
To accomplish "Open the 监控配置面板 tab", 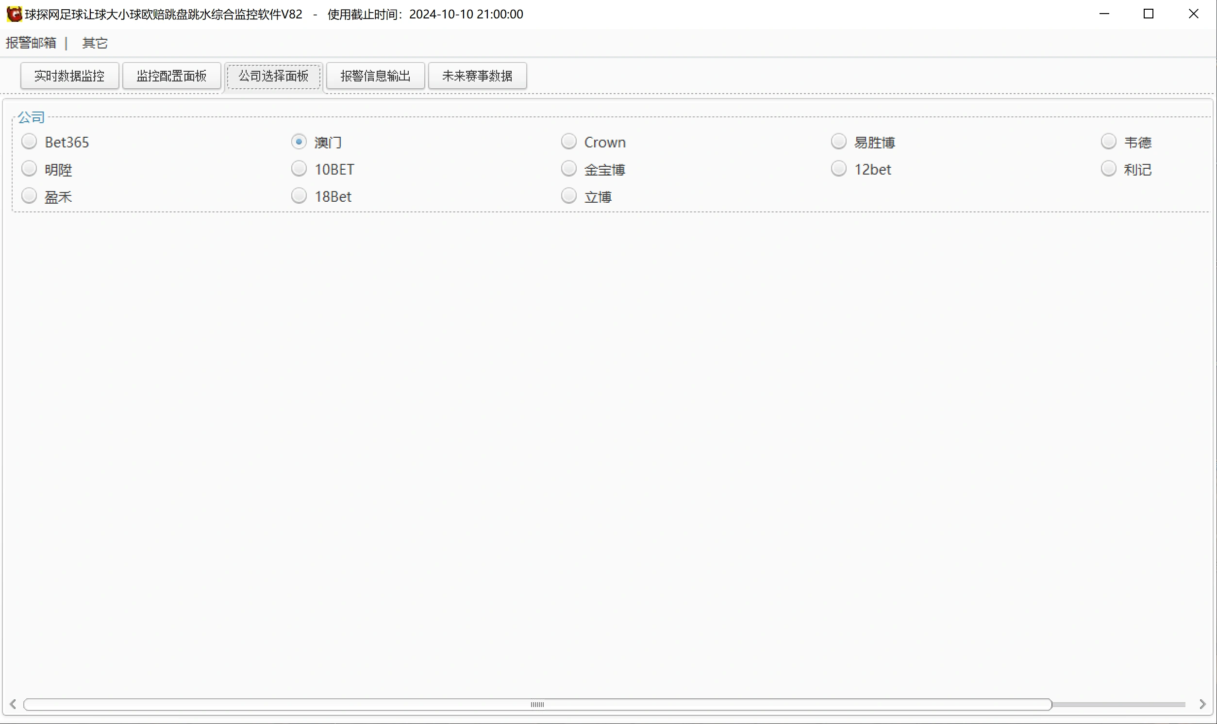I will click(171, 76).
